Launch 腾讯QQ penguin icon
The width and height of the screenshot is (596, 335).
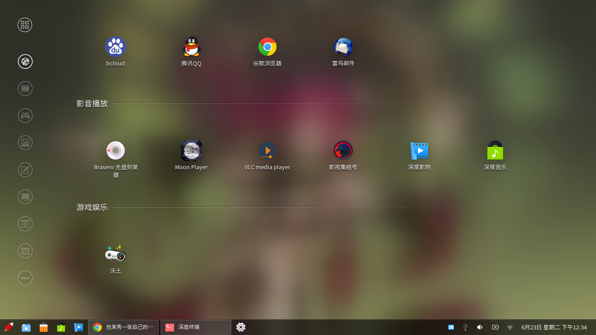pos(191,47)
